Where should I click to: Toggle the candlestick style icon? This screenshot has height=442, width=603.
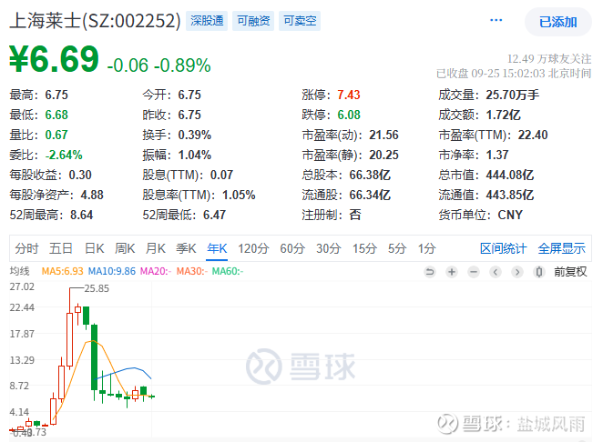coord(539,272)
